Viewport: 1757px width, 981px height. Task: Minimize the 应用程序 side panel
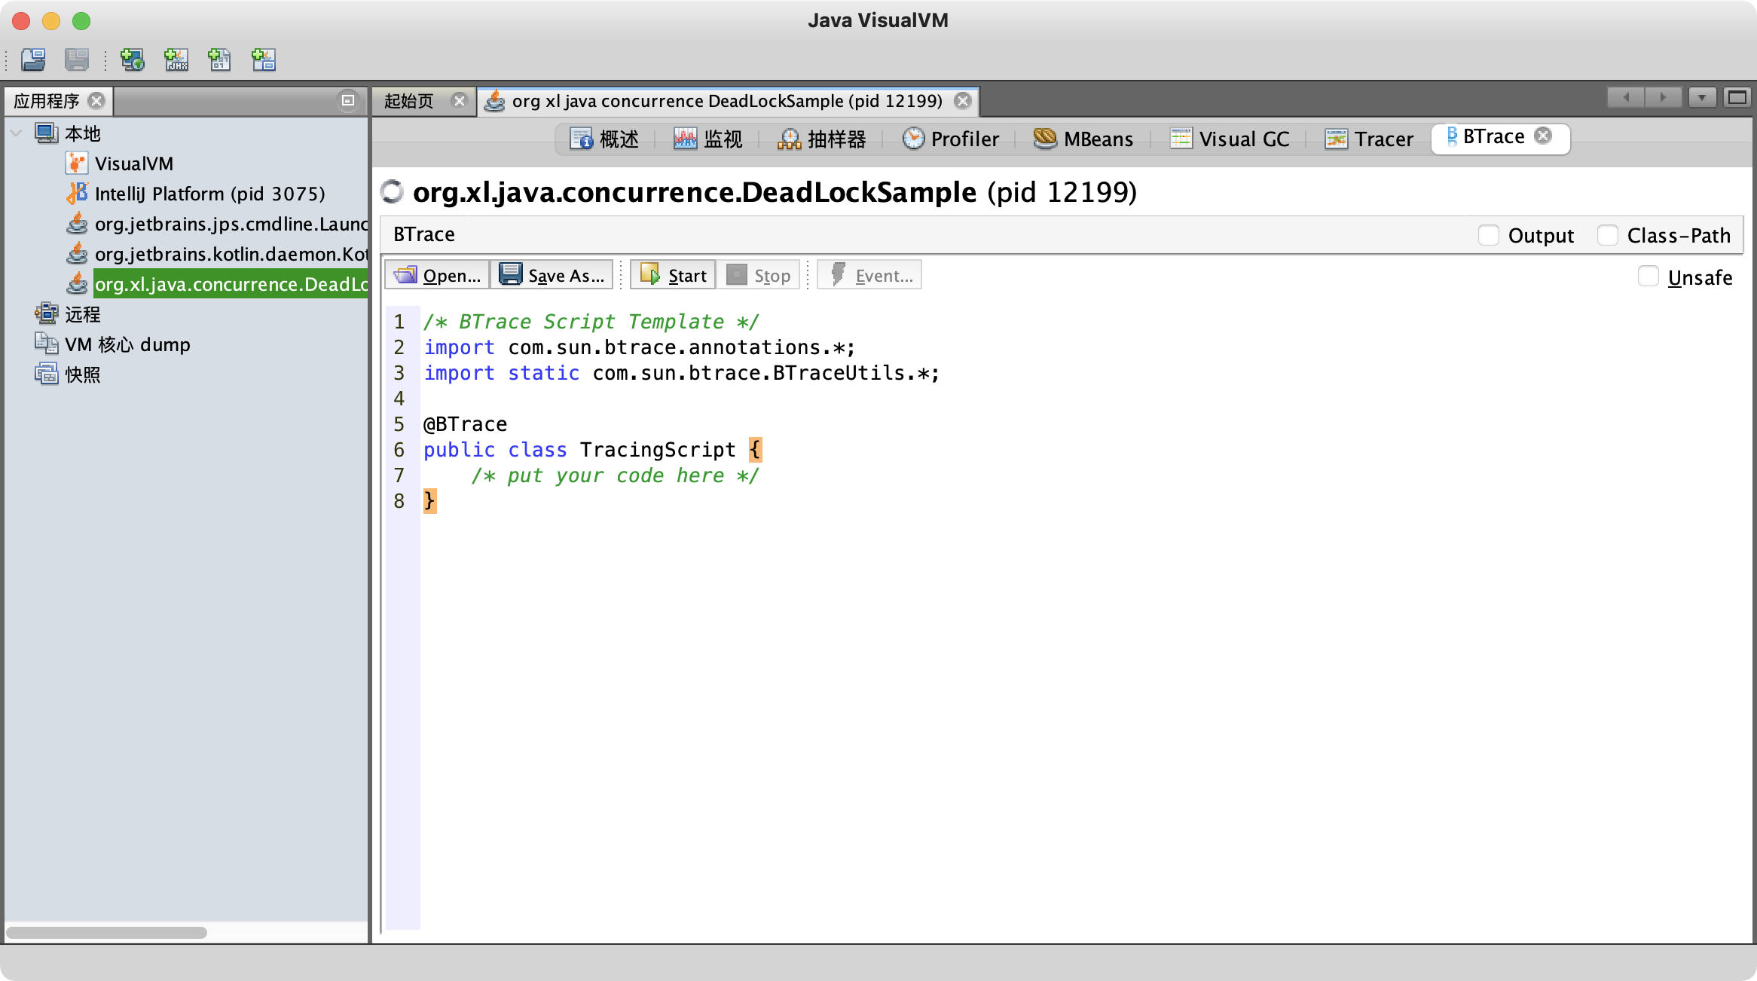pyautogui.click(x=348, y=100)
